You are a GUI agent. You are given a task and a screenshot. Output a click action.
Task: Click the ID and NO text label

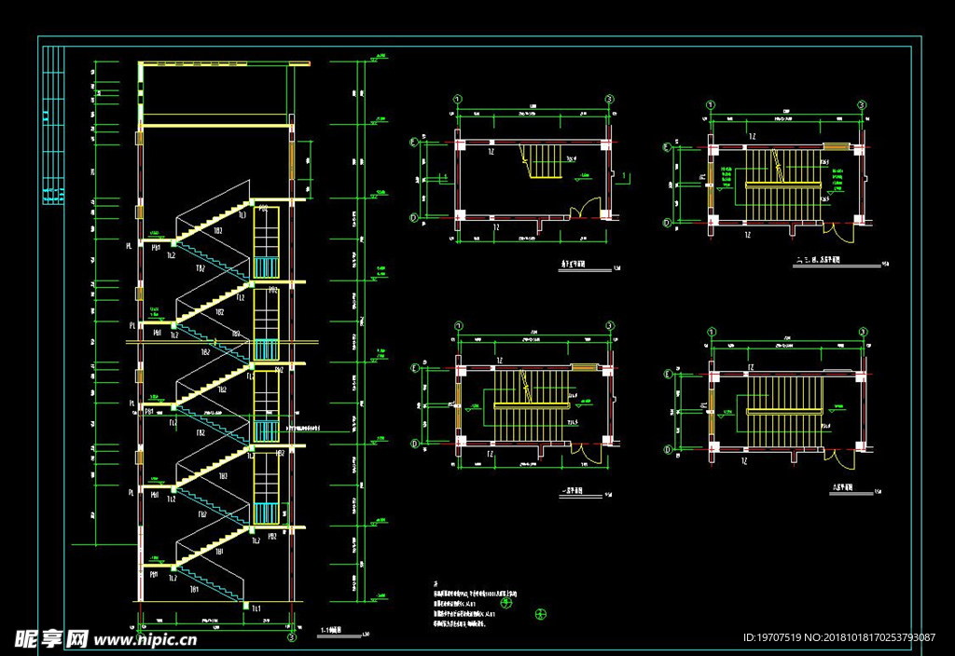click(x=838, y=638)
